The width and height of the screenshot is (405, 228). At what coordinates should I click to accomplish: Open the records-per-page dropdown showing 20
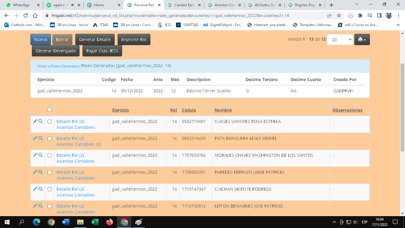click(340, 39)
